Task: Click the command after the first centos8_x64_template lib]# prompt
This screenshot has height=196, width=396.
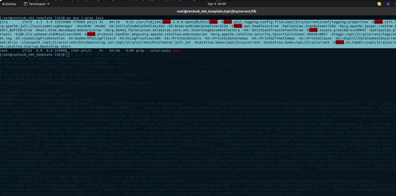Action: tap(84, 18)
